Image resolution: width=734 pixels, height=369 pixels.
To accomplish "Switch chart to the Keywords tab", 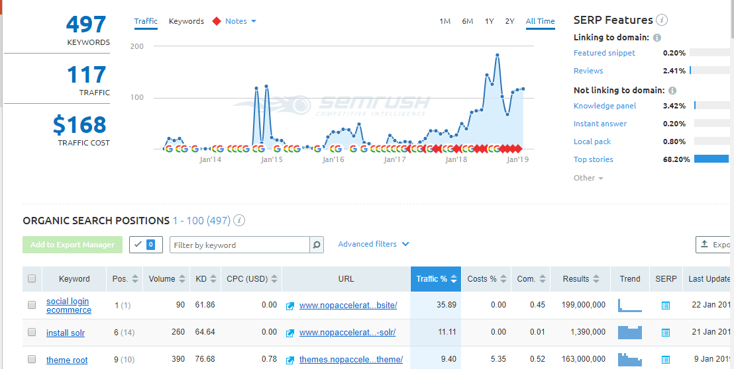I will point(186,21).
